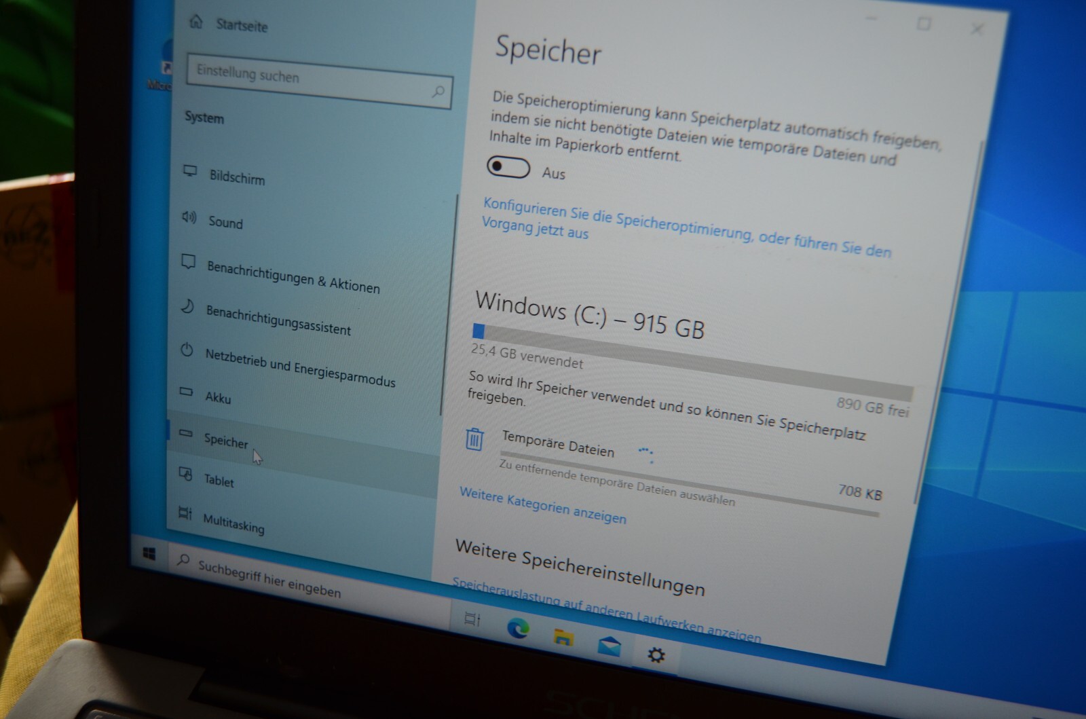Click the notifications speech bubble icon
The image size is (1086, 719).
[188, 262]
